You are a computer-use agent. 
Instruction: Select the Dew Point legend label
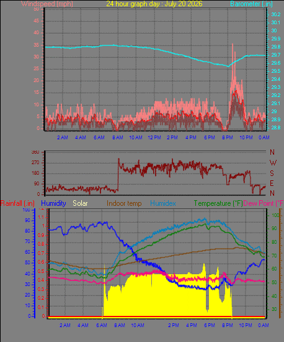point(264,203)
